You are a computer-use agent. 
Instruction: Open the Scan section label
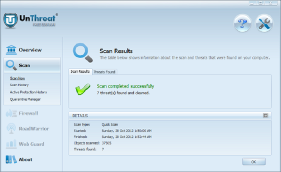[24, 65]
